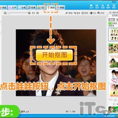This screenshot has width=118, height=118.
Task: Click the green 全部 all category label
Action: 110,23
